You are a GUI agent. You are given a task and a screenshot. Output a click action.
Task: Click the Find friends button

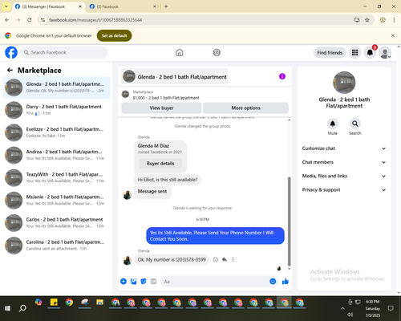click(330, 53)
